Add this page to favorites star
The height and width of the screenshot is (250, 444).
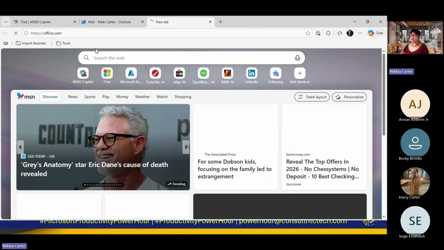pos(308,33)
